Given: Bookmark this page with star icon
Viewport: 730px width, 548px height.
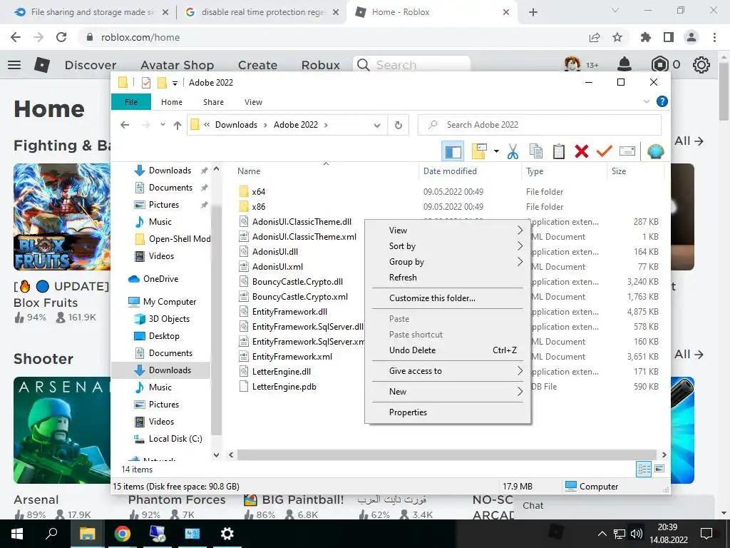Looking at the screenshot, I should click(x=617, y=37).
